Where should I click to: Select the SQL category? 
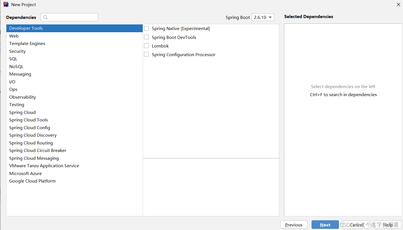(x=74, y=59)
